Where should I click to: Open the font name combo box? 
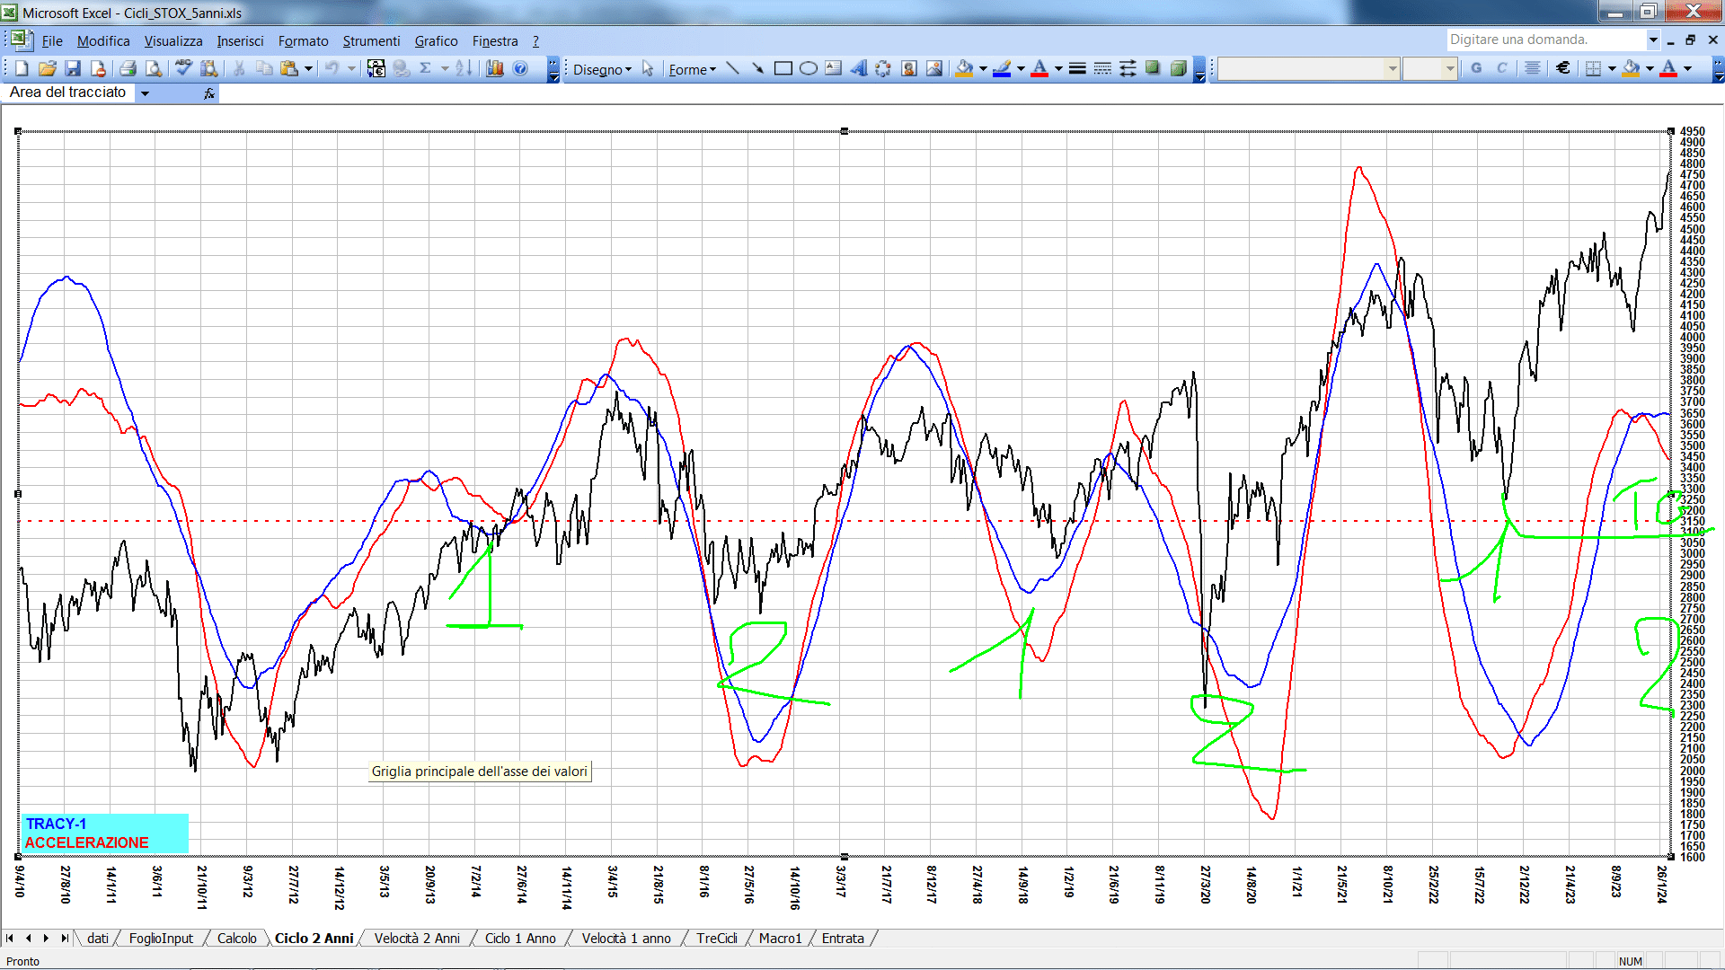point(1309,68)
